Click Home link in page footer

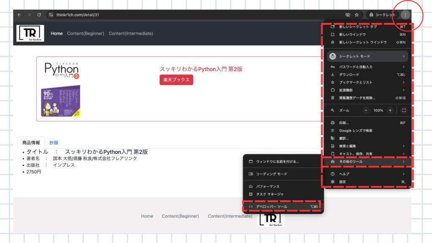147,216
